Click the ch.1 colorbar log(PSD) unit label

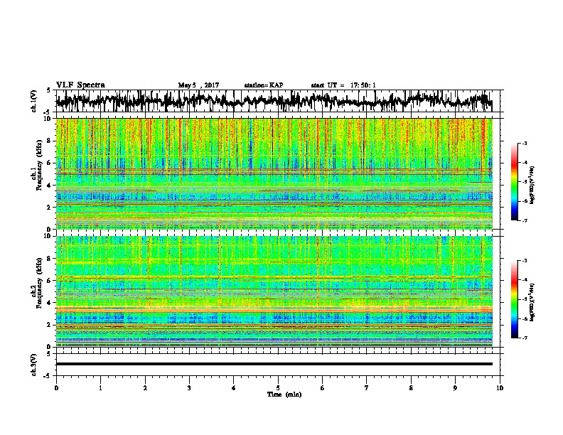532,186
